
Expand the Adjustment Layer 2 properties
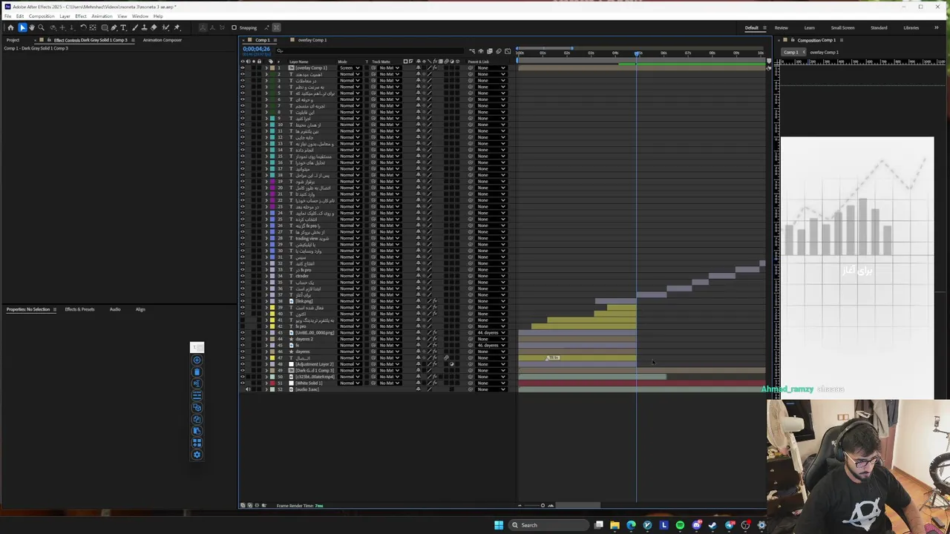(266, 364)
